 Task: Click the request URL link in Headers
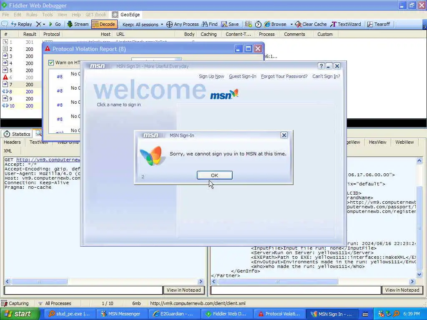point(48,160)
